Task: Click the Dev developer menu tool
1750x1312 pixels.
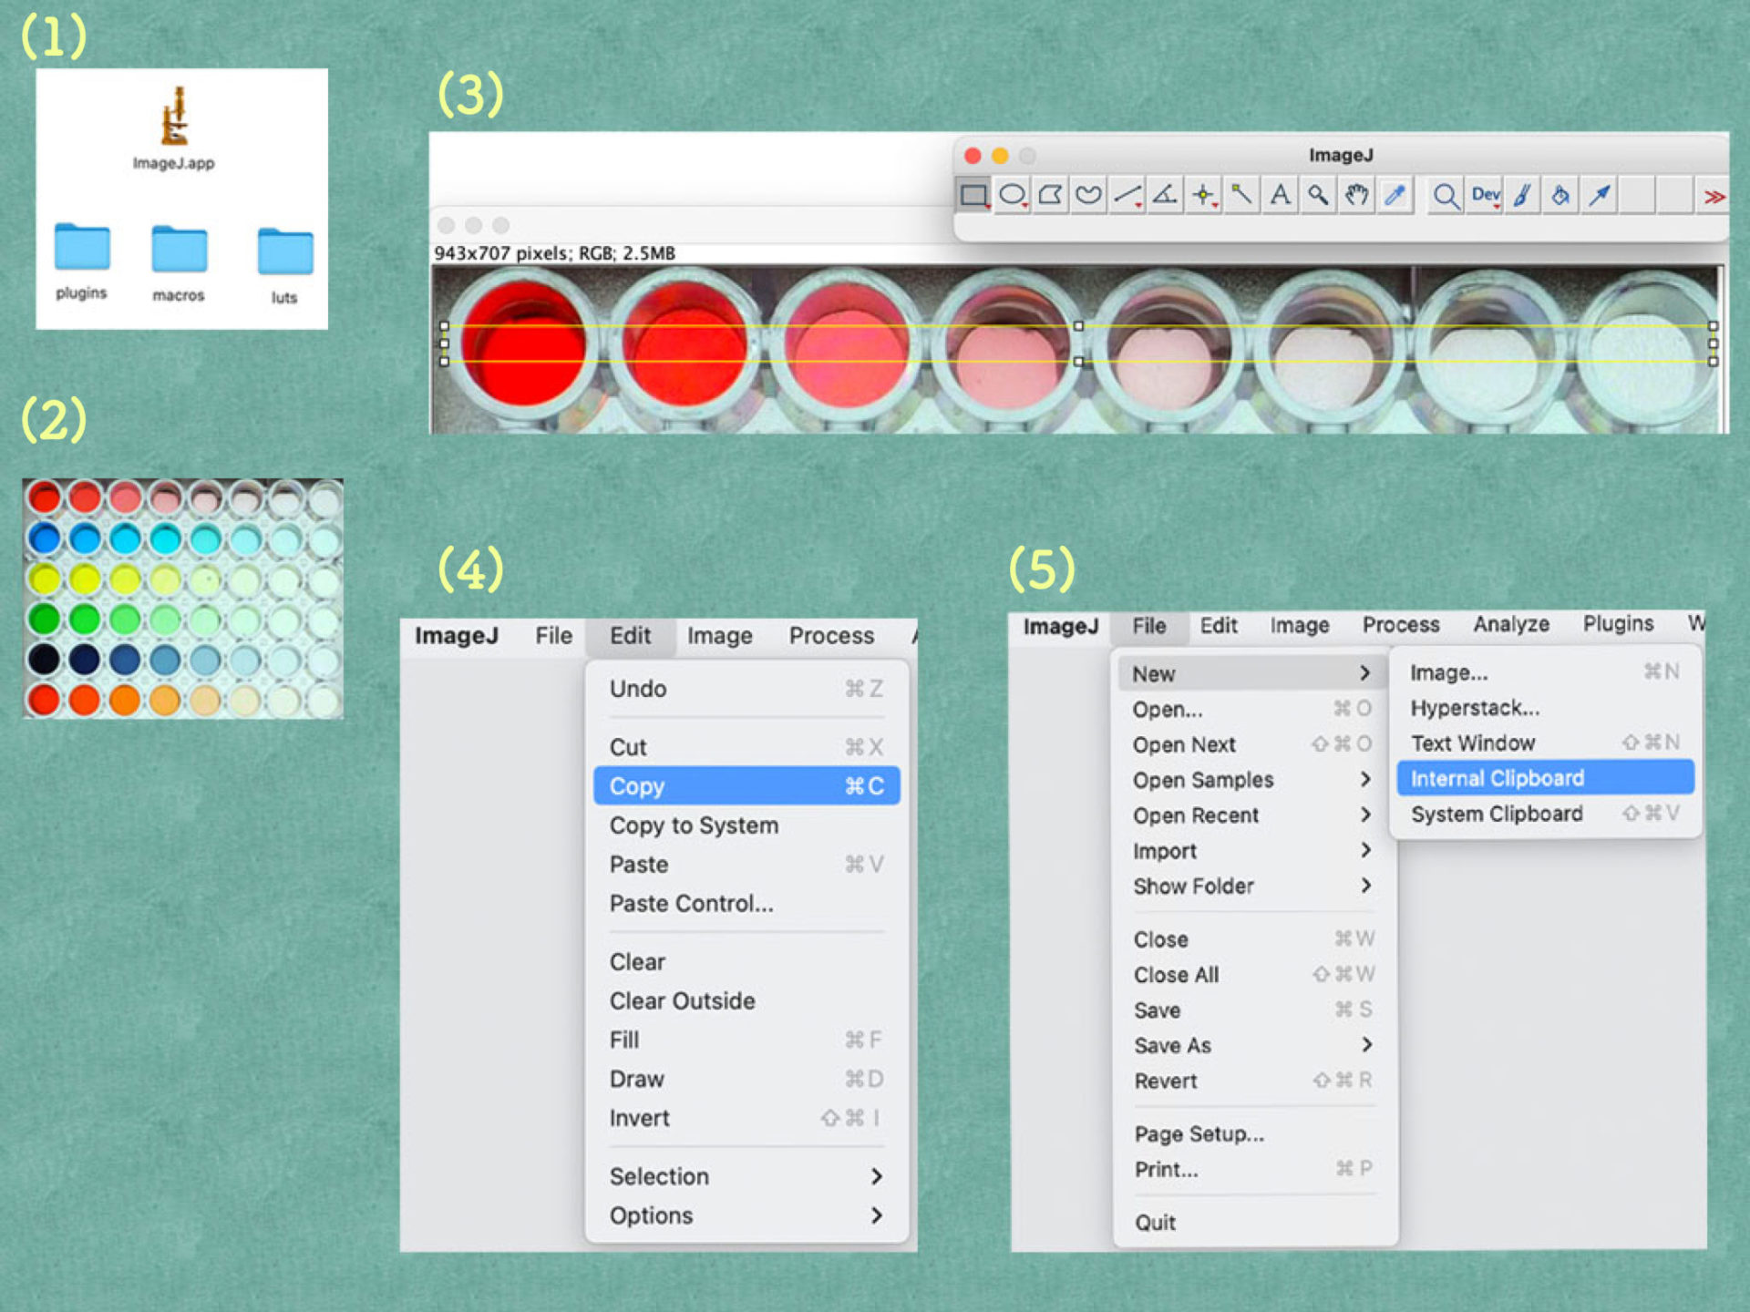Action: click(x=1485, y=195)
